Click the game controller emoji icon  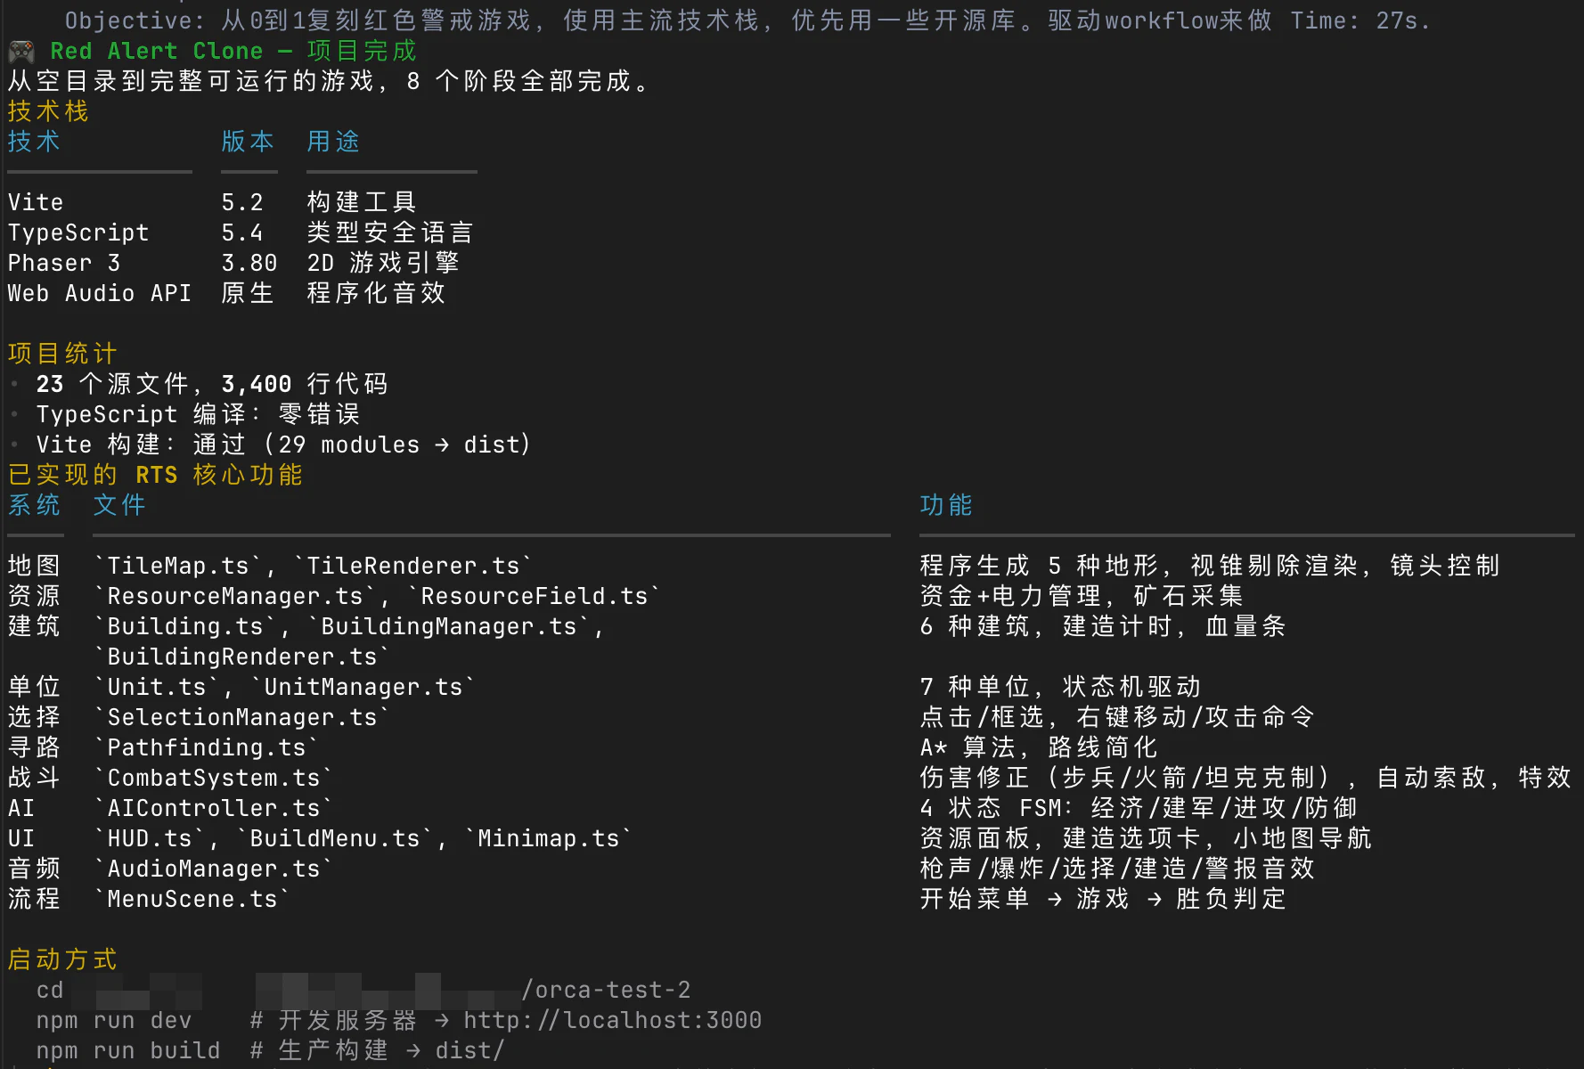click(21, 52)
